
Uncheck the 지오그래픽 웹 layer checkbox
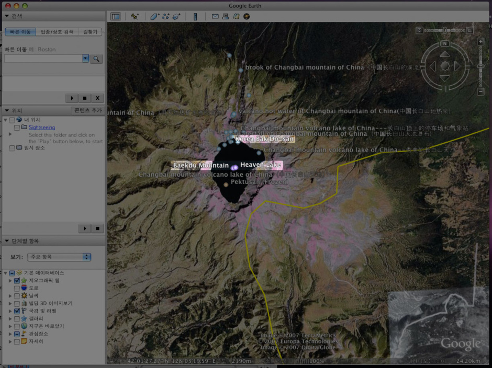click(17, 281)
